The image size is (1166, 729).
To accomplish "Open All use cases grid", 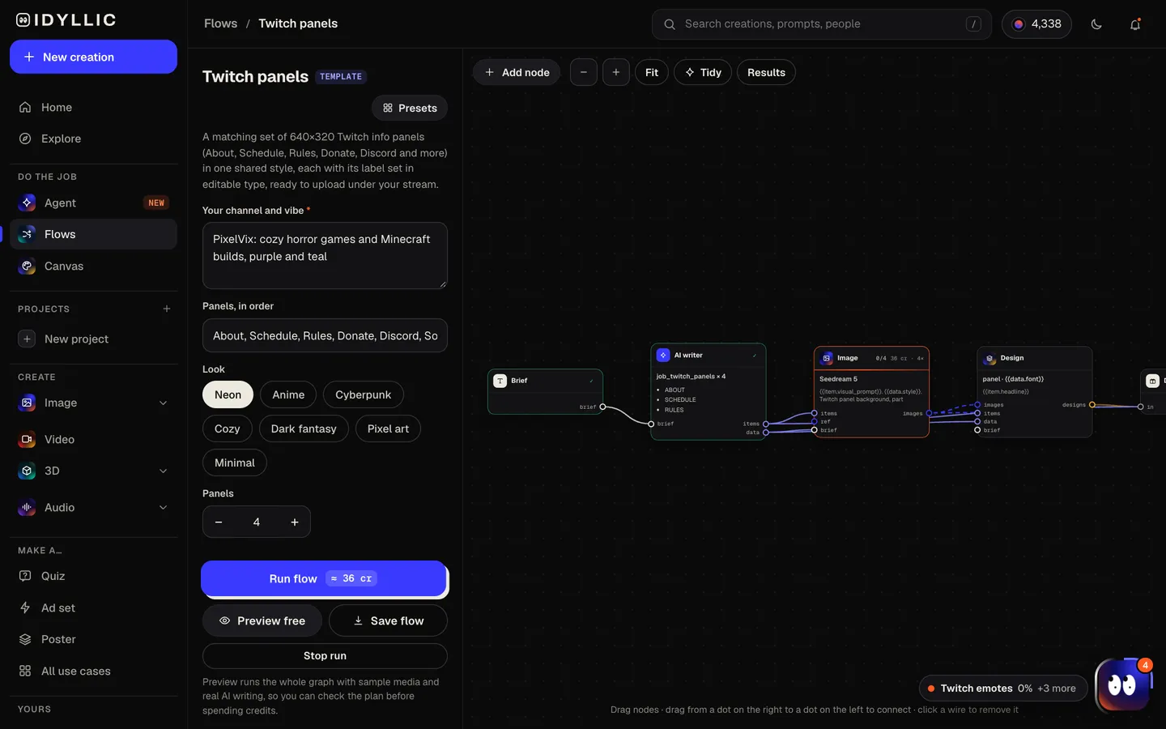I will pos(93,671).
